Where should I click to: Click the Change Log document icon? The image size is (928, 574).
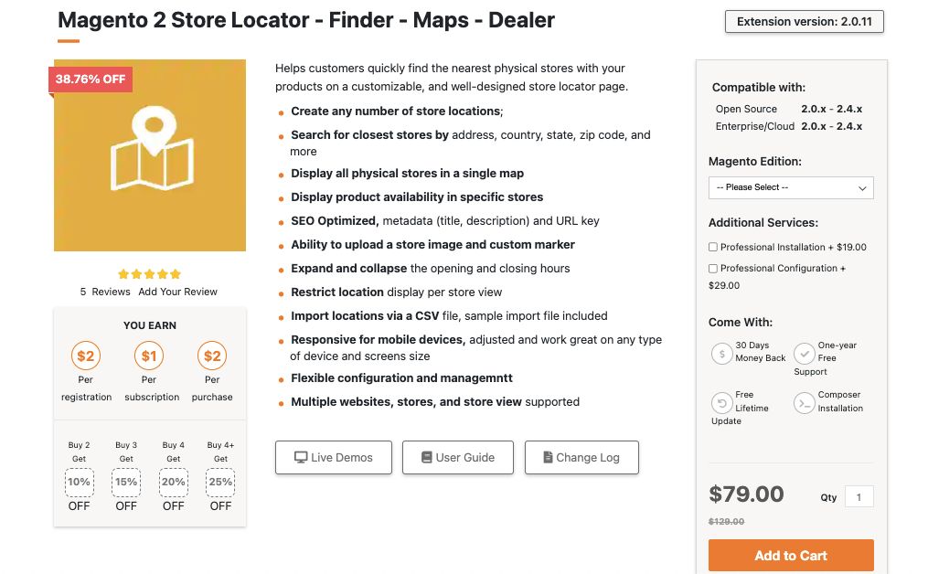(x=549, y=457)
